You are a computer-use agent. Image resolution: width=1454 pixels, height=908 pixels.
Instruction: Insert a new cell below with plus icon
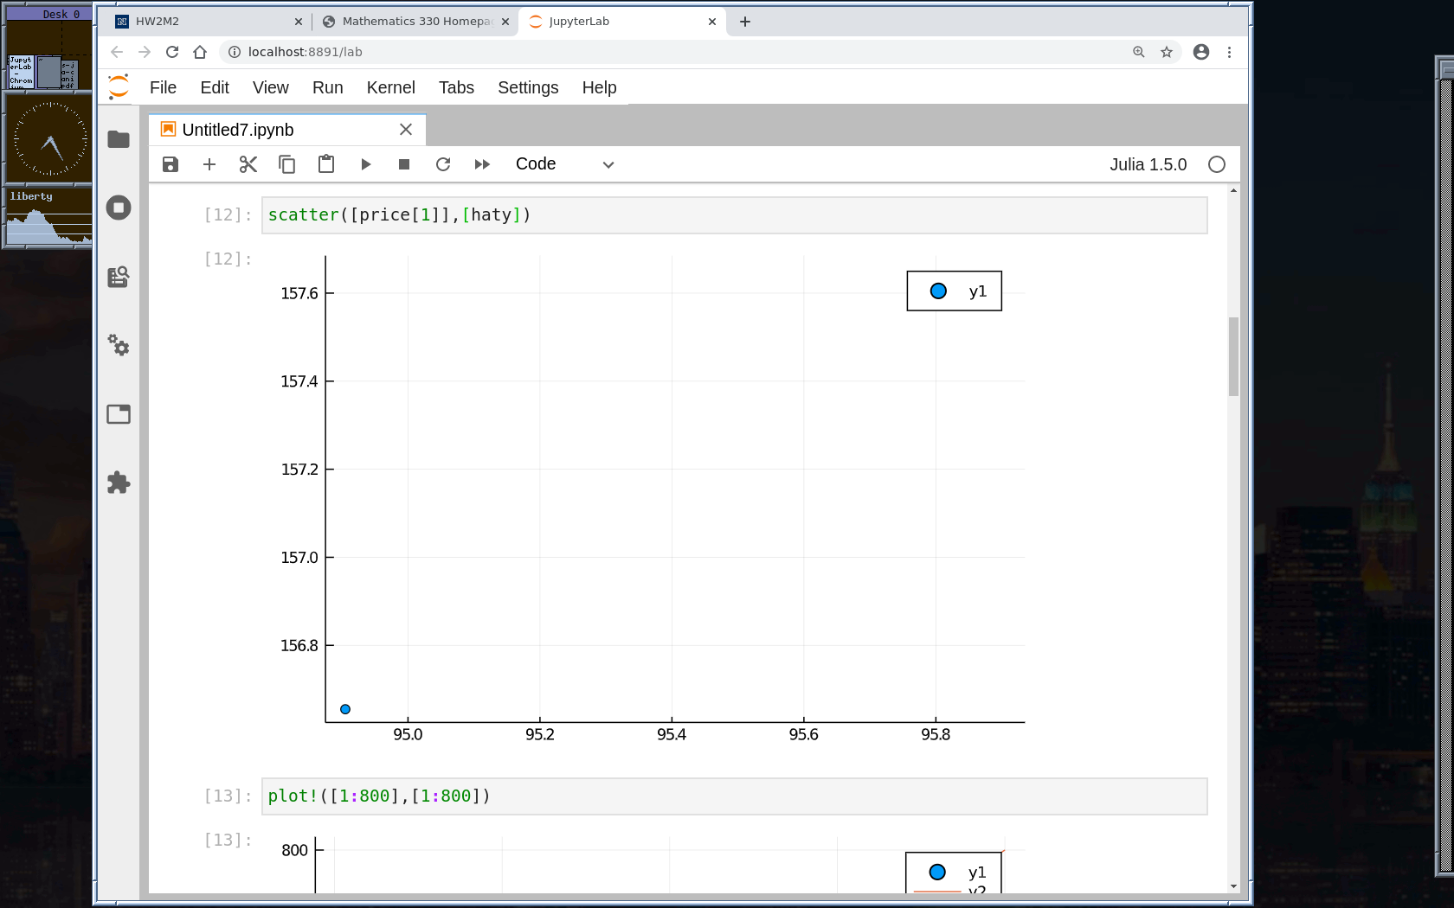click(209, 164)
